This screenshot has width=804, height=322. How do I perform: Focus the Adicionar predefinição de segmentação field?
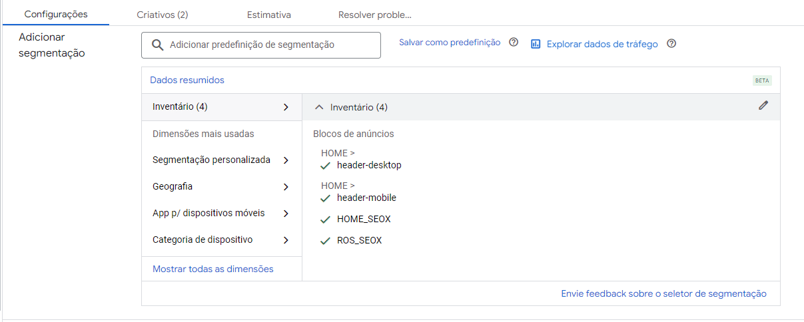[x=261, y=45]
